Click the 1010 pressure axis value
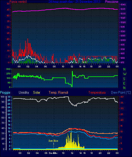The image size is (132, 157). [123, 31]
